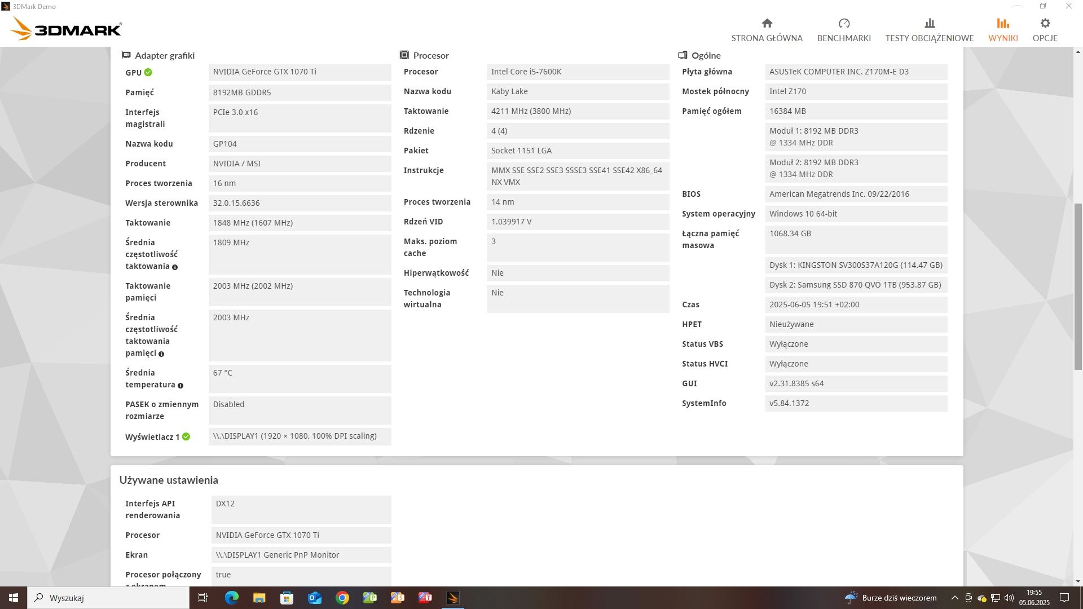
Task: Select SystemInfo version v5.84.1372
Action: click(x=856, y=403)
